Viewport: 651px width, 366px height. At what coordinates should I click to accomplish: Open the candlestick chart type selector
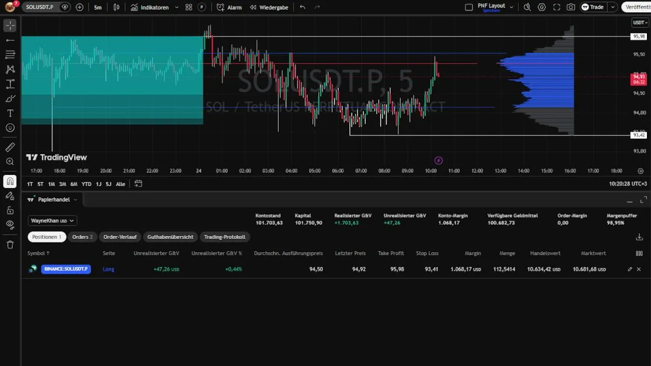click(116, 7)
